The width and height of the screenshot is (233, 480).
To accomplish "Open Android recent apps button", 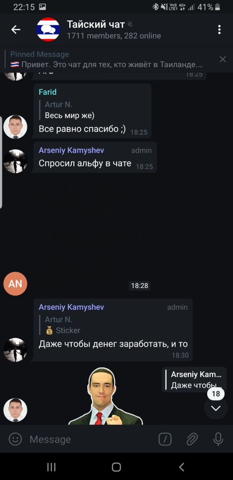I will 51,467.
